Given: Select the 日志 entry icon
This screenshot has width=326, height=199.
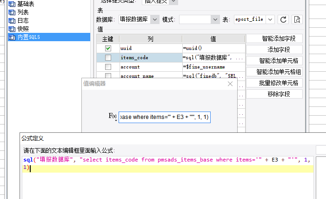Looking at the screenshot, I should click(12, 20).
